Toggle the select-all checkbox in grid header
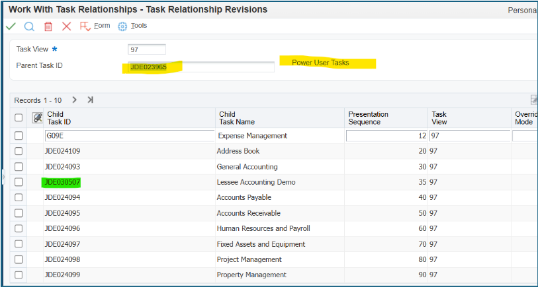The height and width of the screenshot is (287, 538). click(x=19, y=117)
